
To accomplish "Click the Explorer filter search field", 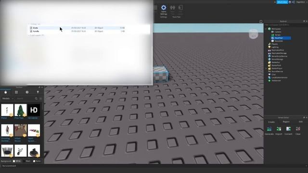I will click(x=285, y=25).
